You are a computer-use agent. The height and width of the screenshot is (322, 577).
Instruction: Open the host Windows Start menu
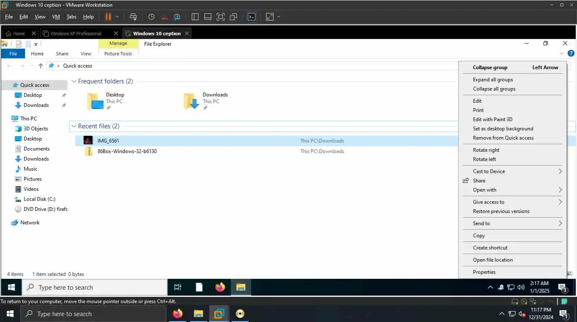(10, 314)
